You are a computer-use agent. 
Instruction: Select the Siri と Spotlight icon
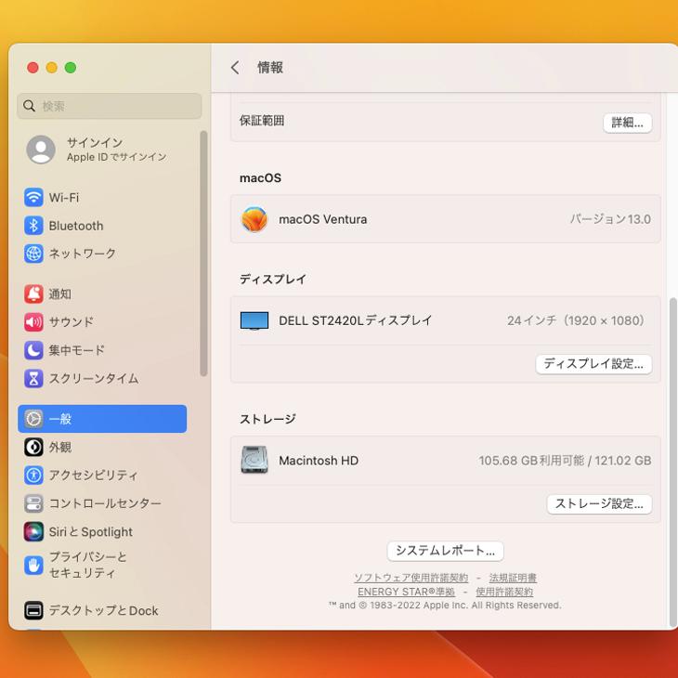point(33,532)
